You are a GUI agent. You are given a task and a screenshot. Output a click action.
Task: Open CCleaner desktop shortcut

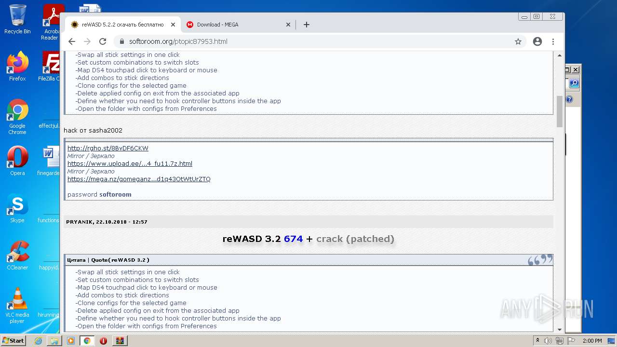(17, 255)
